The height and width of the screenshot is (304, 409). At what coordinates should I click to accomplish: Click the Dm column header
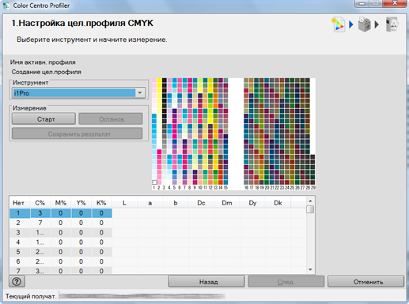coord(227,203)
